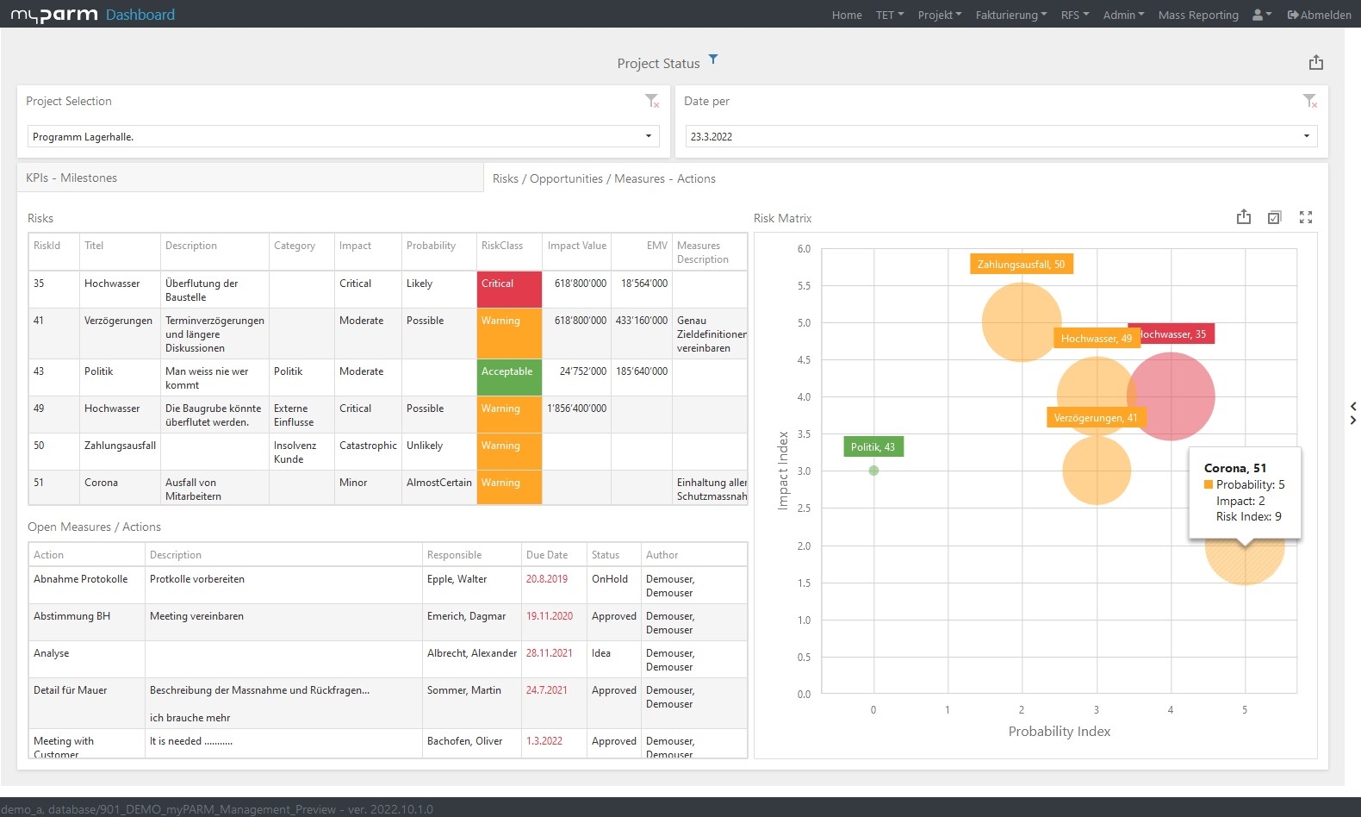Viewport: 1361px width, 817px height.
Task: Toggle the Risk Matrix selection checkbox icon
Action: 1275,217
